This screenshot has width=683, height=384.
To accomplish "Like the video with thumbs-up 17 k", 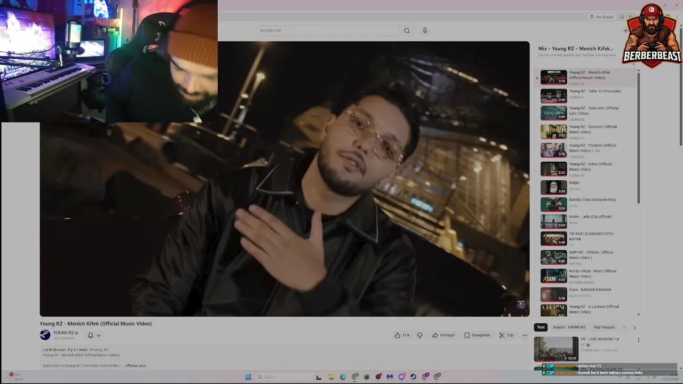I will tap(402, 335).
